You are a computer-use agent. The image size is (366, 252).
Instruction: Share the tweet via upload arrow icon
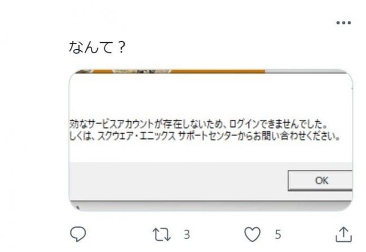point(344,234)
